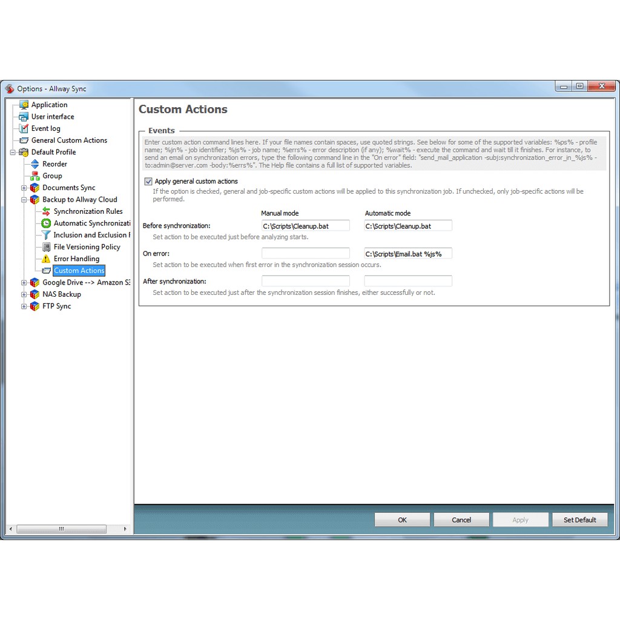Click the Group icon in tree
Screen dimensions: 620x620
35,176
